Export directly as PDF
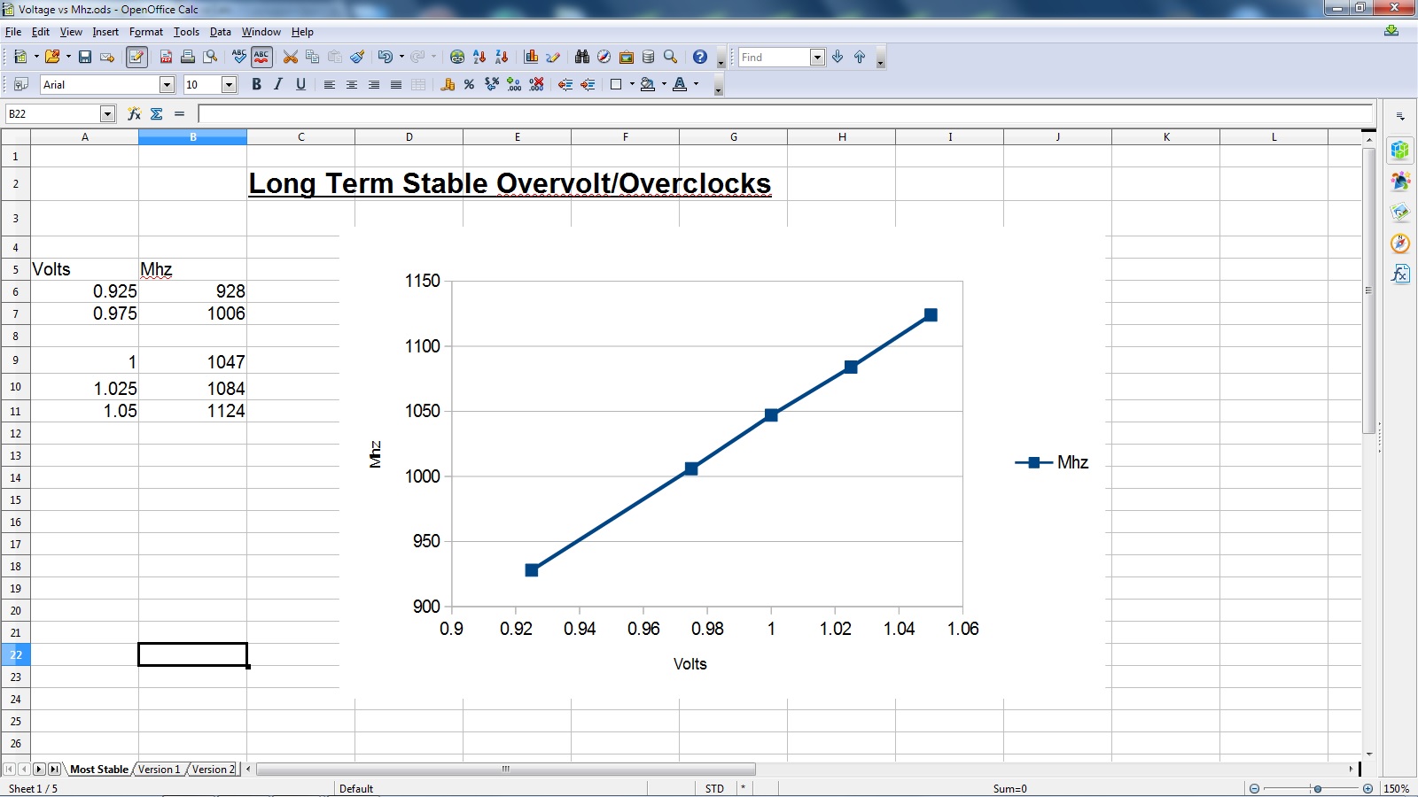 [166, 57]
